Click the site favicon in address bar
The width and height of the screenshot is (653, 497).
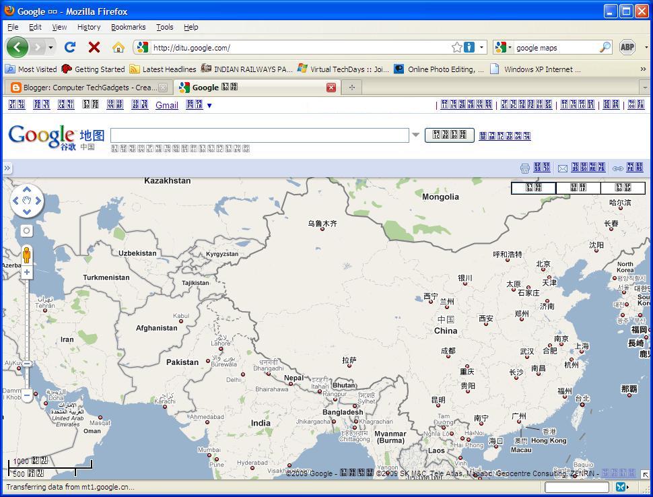[x=143, y=47]
